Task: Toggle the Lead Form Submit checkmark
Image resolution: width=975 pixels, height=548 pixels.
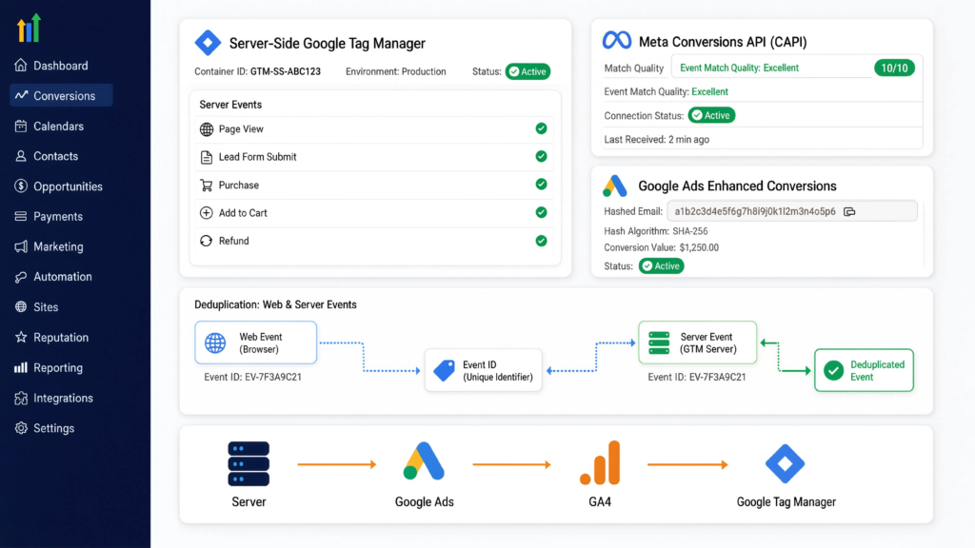Action: [x=541, y=157]
